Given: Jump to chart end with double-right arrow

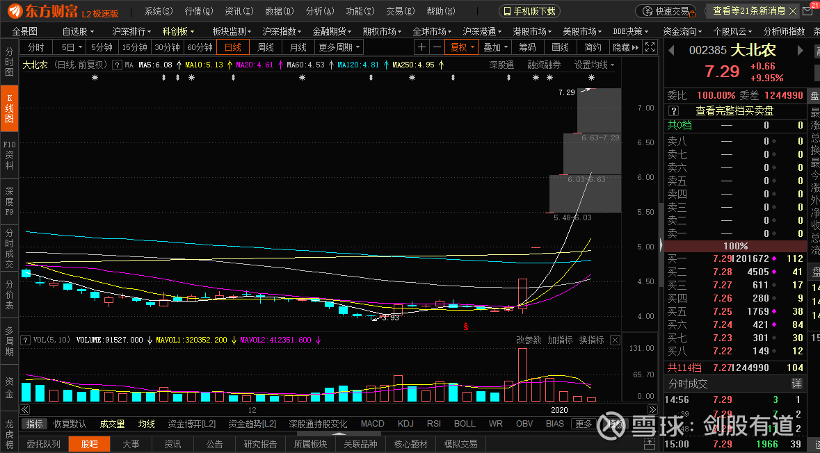Looking at the screenshot, I should click(x=652, y=410).
